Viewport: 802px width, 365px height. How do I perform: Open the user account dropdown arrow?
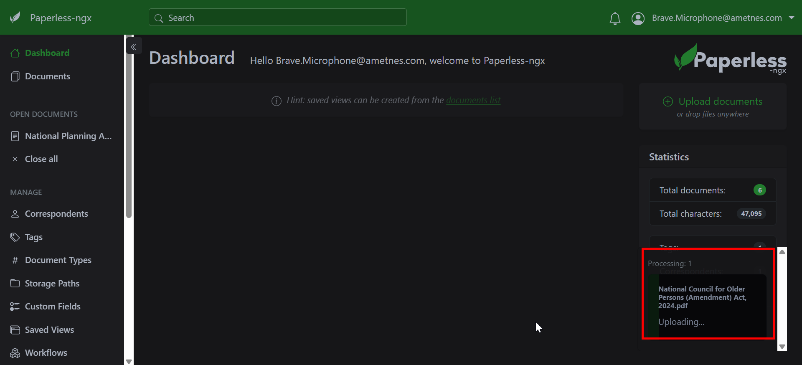791,18
